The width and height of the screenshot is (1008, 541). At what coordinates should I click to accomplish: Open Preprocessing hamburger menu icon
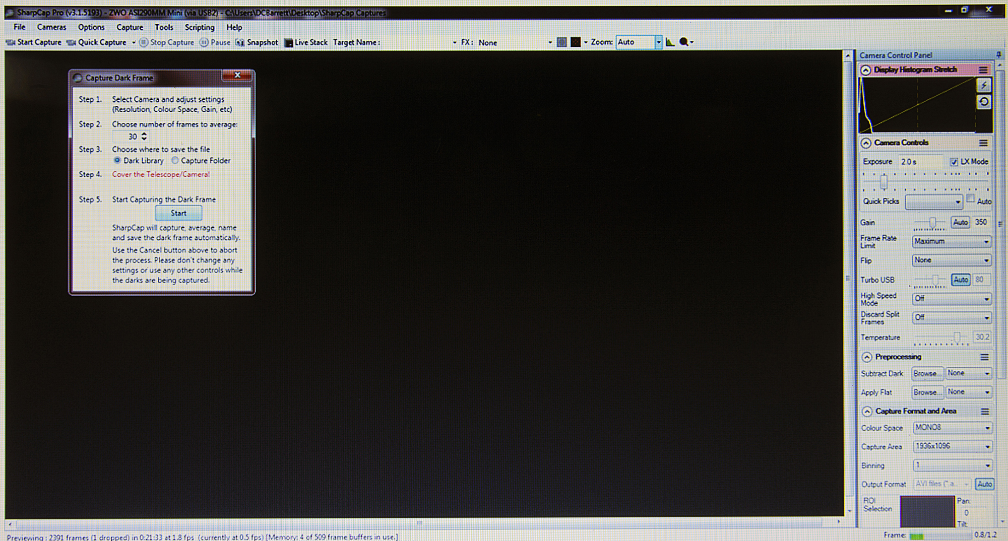(984, 357)
